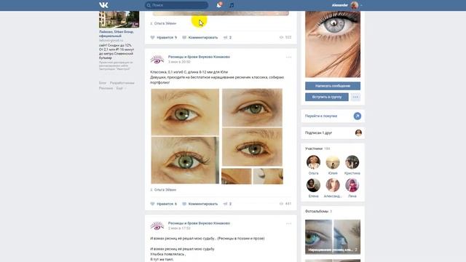The image size is (466, 262).
Task: Open group avatar of the 3 June post
Action: tap(157, 59)
